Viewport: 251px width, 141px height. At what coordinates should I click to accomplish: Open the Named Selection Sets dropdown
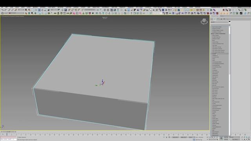click(90, 10)
